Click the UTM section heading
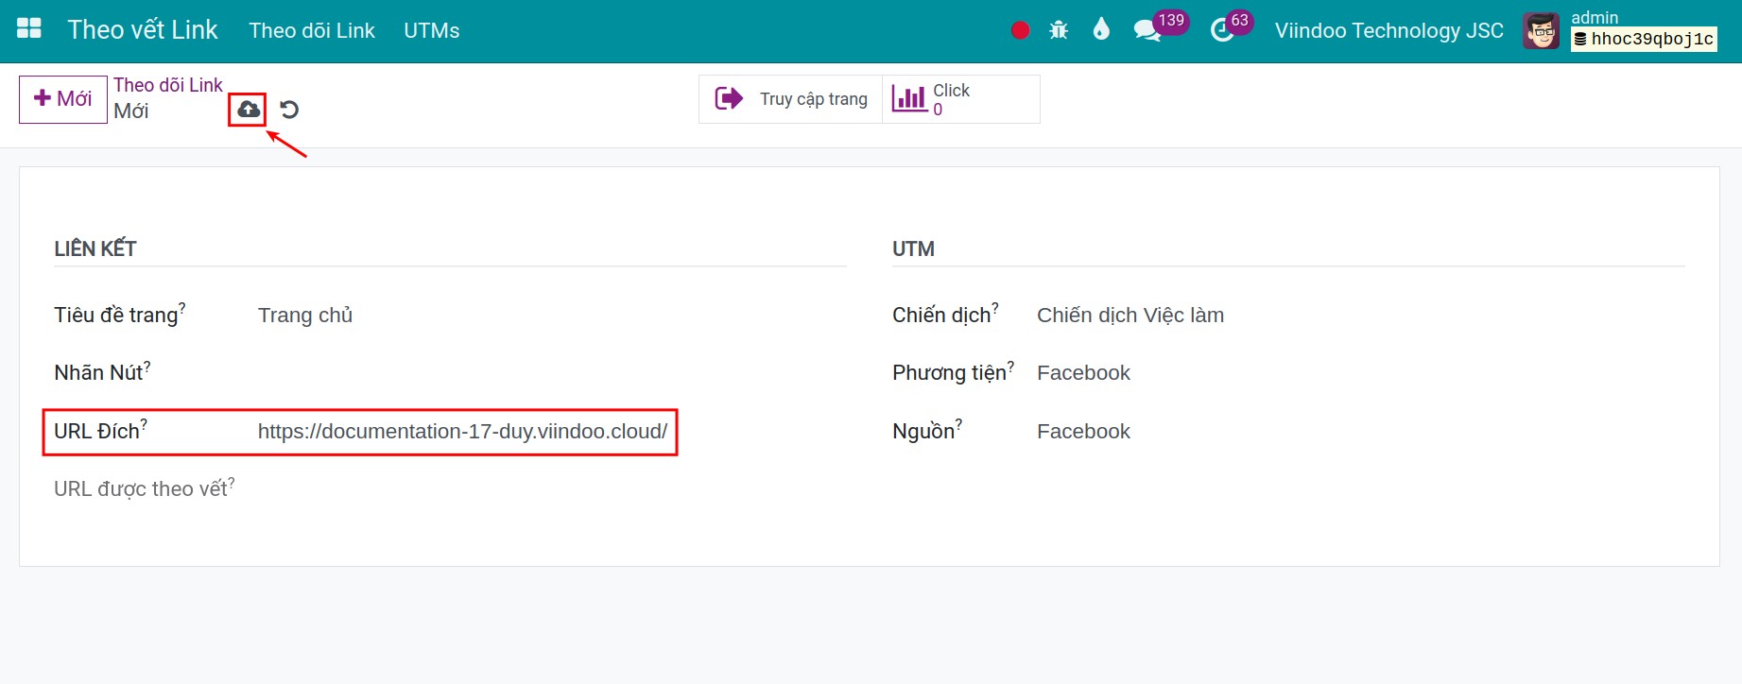 point(913,248)
